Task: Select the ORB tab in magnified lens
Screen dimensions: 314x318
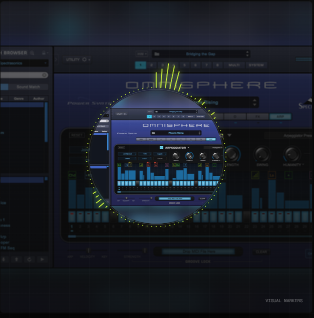Action: point(141,139)
